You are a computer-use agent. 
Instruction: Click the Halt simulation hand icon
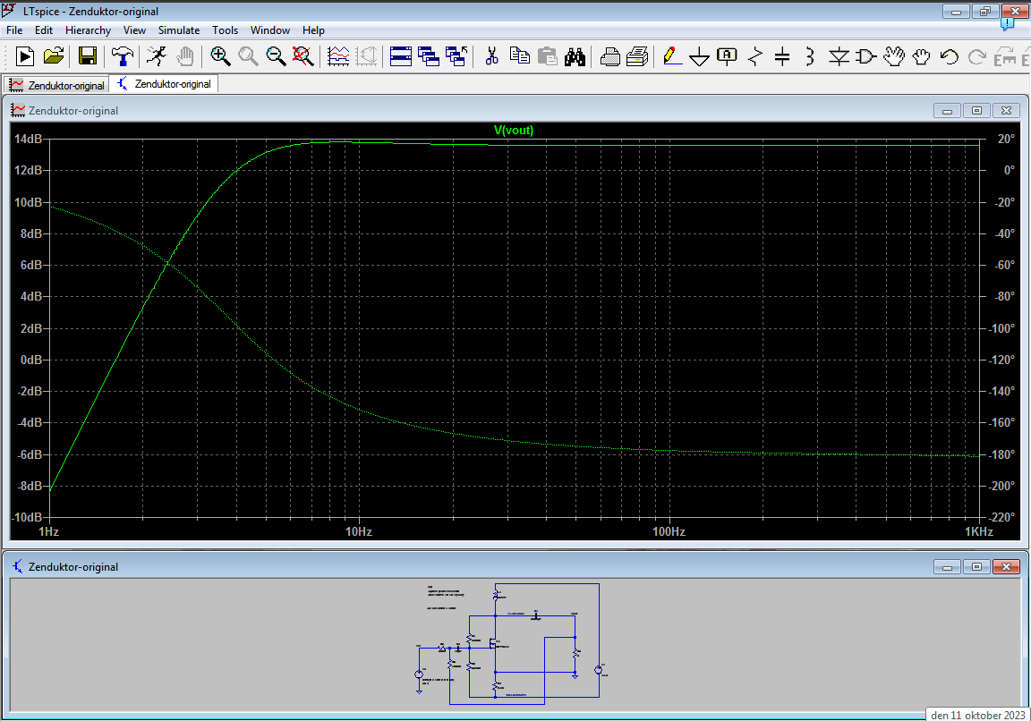pyautogui.click(x=185, y=56)
